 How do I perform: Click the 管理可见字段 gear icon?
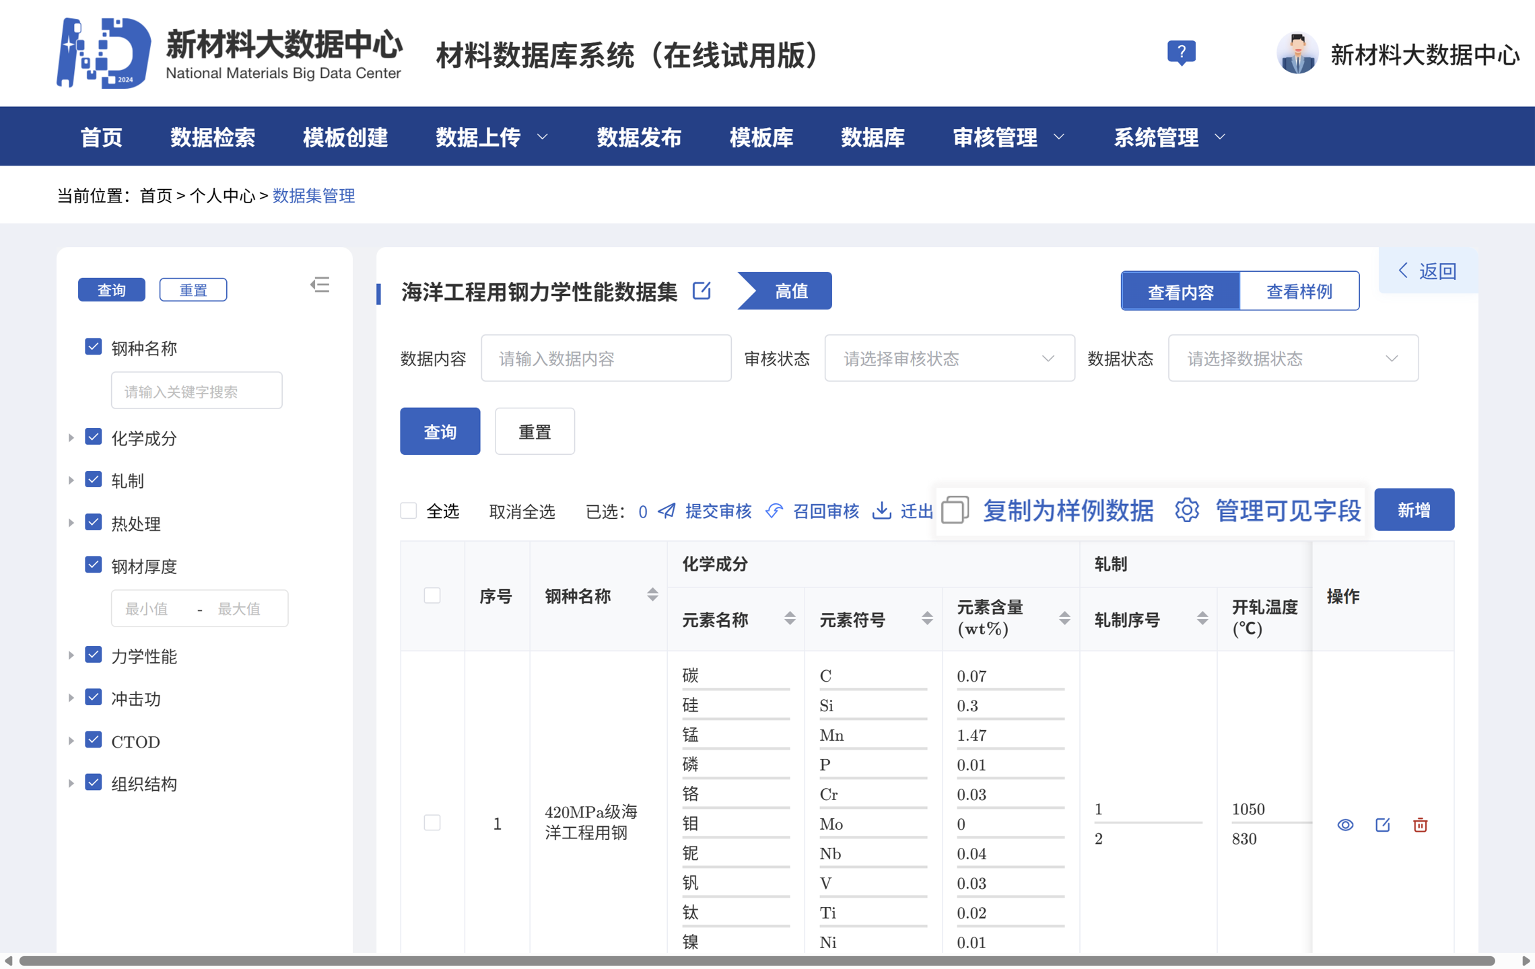pyautogui.click(x=1187, y=510)
